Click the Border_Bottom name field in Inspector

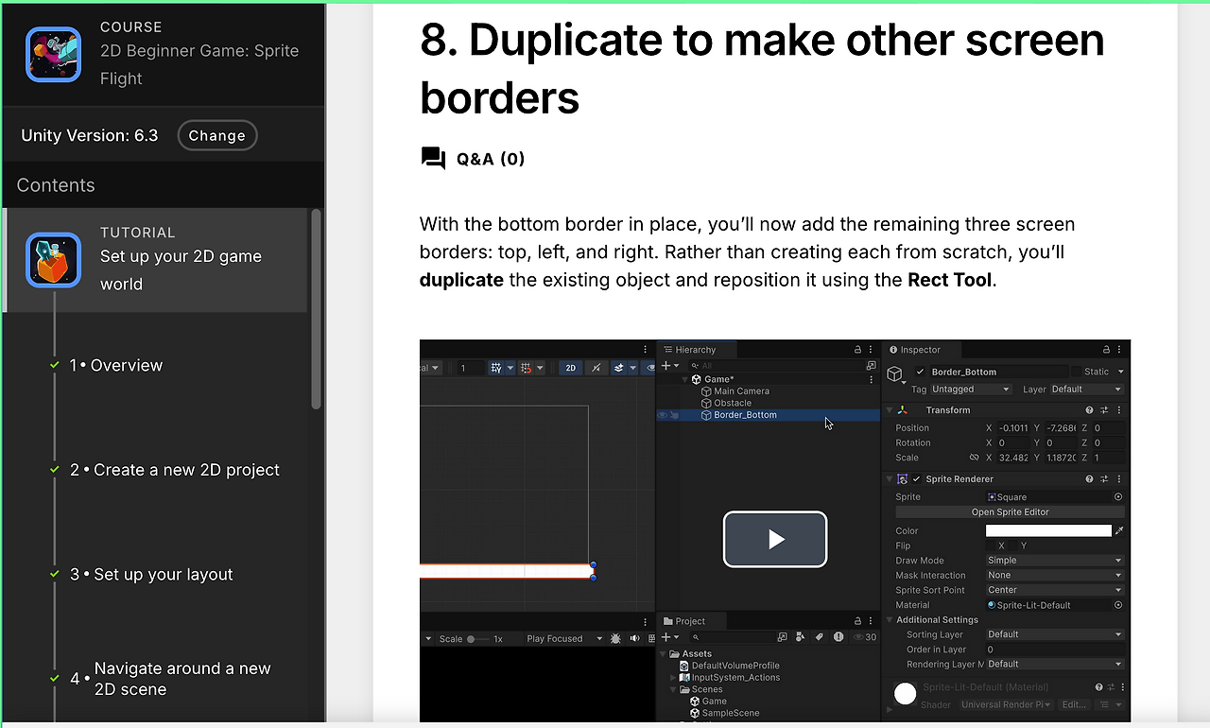998,372
